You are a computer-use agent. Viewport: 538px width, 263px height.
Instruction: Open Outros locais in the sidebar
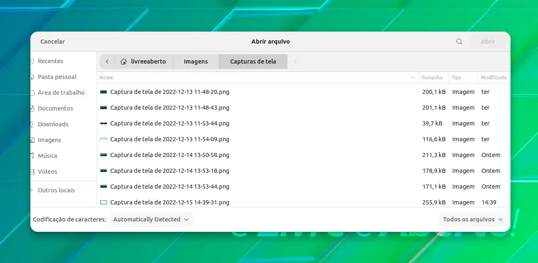coord(56,190)
